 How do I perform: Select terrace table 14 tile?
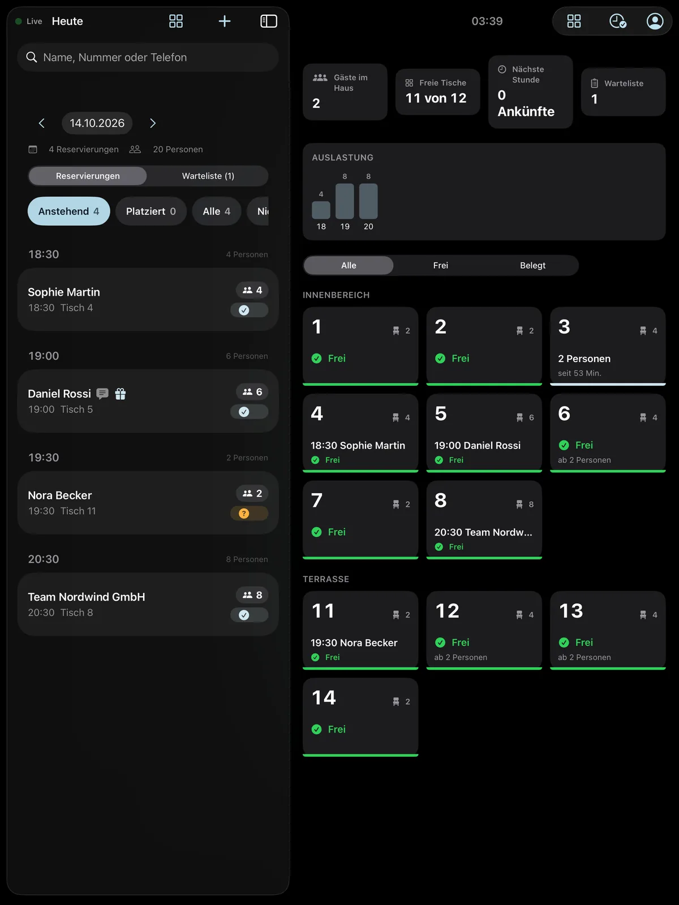pyautogui.click(x=360, y=717)
